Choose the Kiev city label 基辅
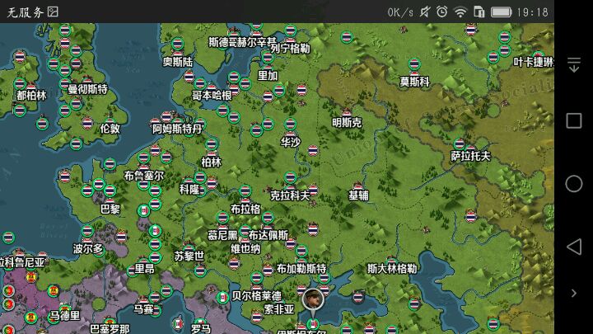The height and width of the screenshot is (334, 593). [358, 195]
